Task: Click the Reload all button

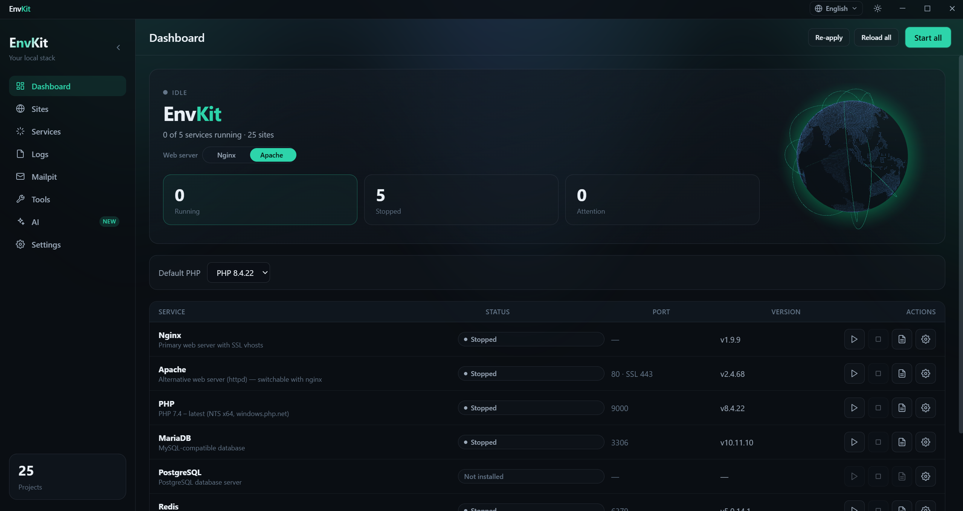Action: pyautogui.click(x=876, y=37)
